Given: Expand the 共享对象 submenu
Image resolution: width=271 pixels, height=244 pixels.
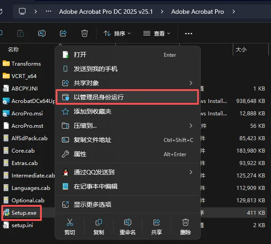Looking at the screenshot, I should point(128,83).
